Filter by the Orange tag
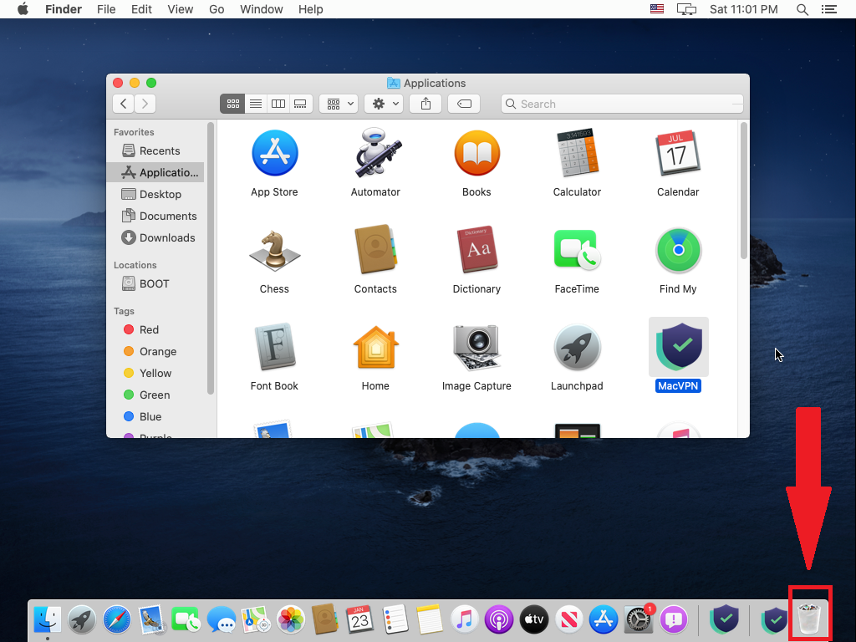856x642 pixels. (x=155, y=352)
